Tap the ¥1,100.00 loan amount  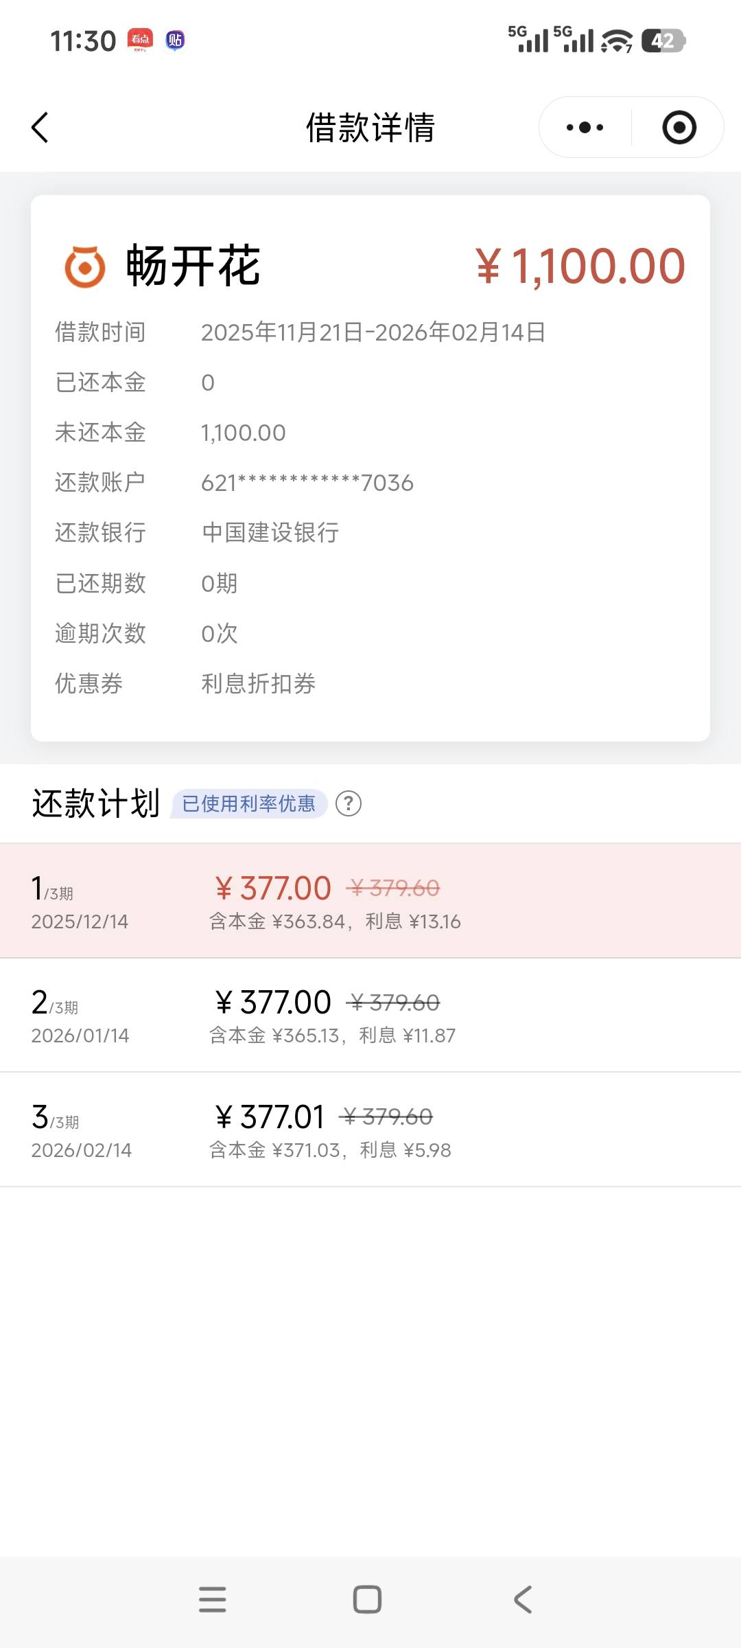tap(580, 266)
